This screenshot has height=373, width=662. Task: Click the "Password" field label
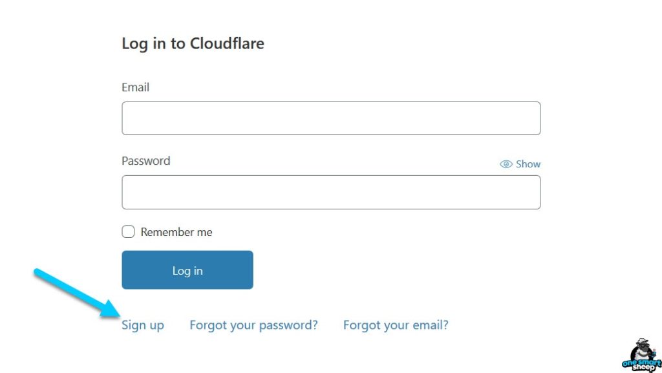pyautogui.click(x=146, y=161)
